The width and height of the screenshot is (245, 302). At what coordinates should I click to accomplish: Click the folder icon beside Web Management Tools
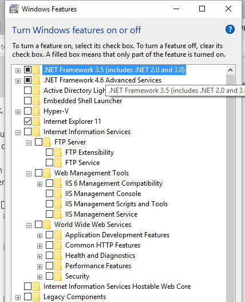point(47,173)
